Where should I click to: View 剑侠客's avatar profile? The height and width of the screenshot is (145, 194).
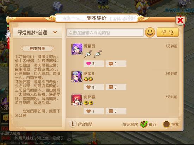coord(77,100)
